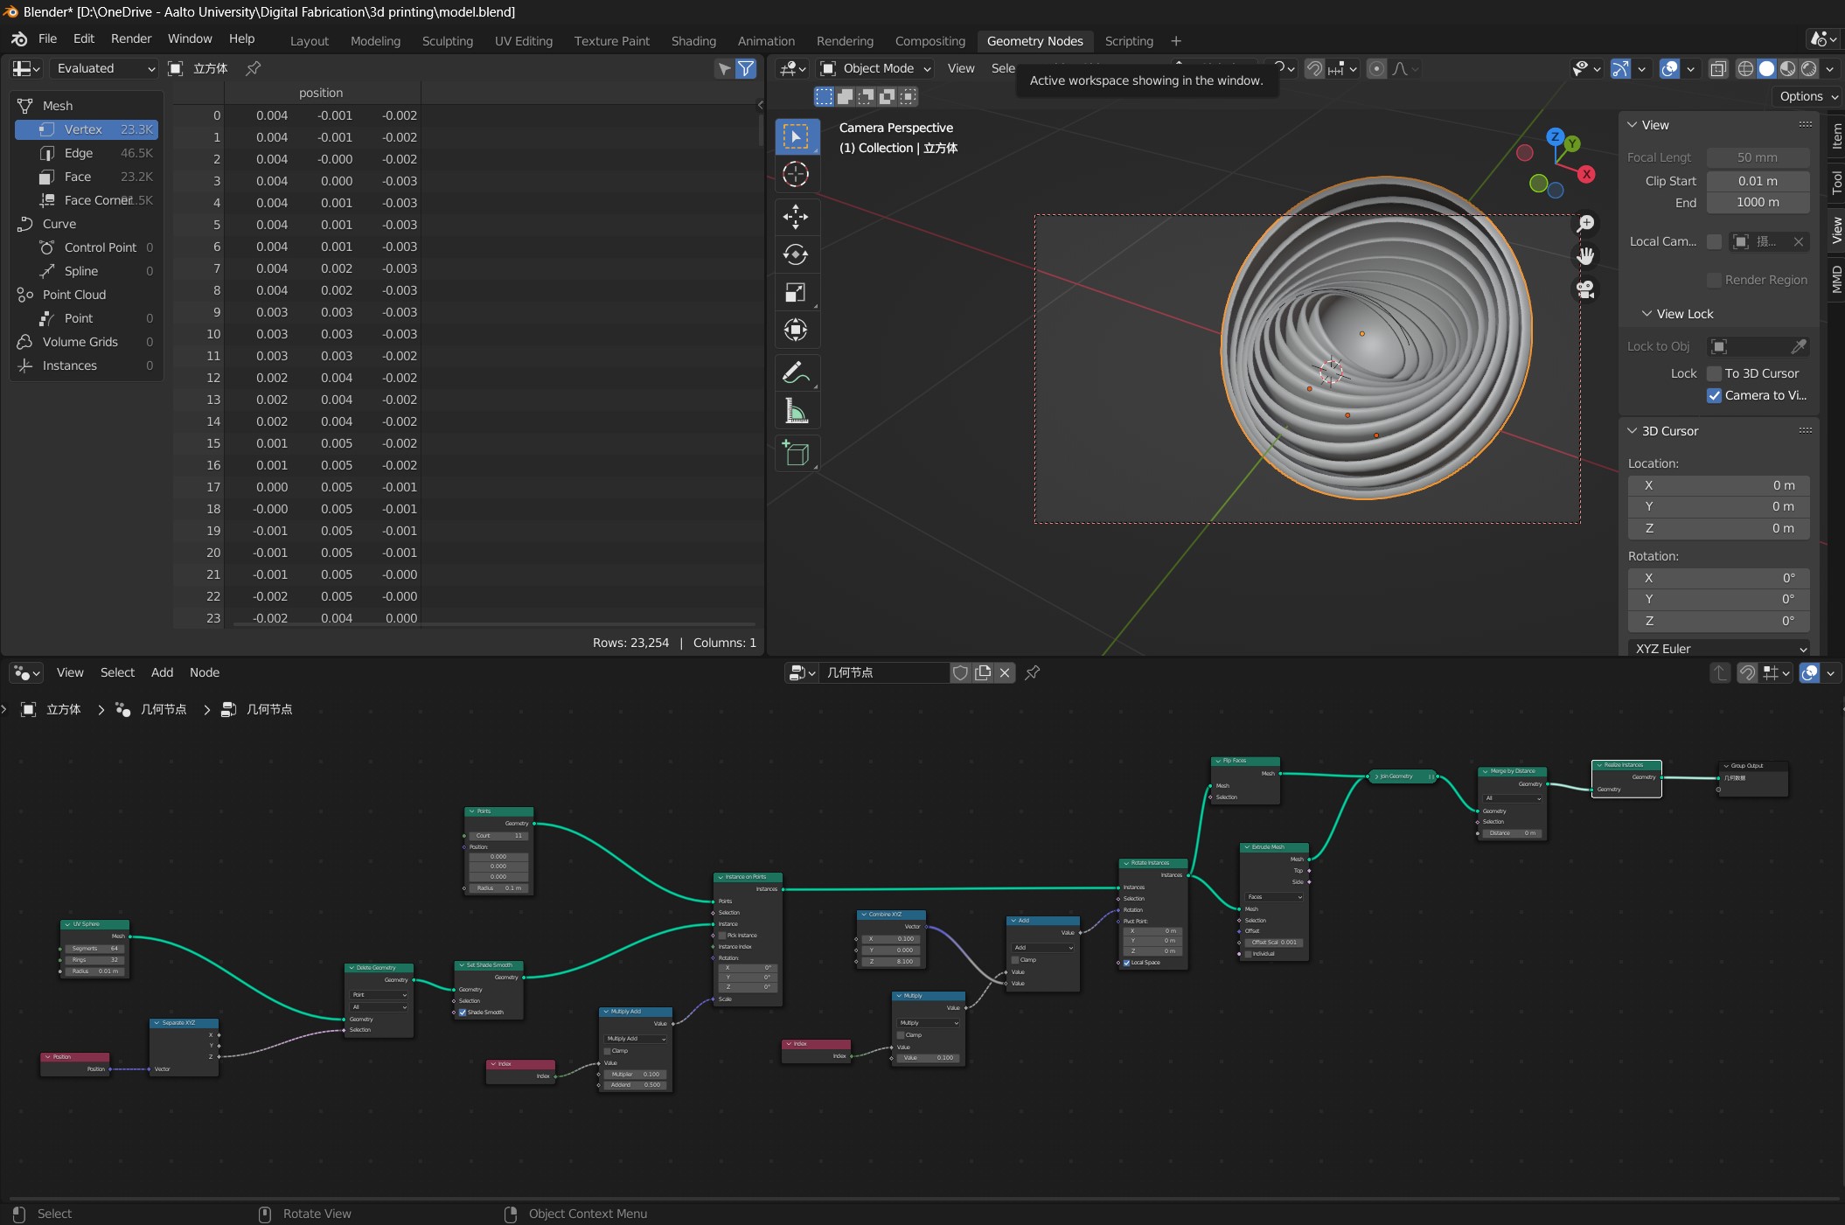Select the Move tool in viewport toolbar
Screen dimensions: 1845x1225
coord(795,216)
